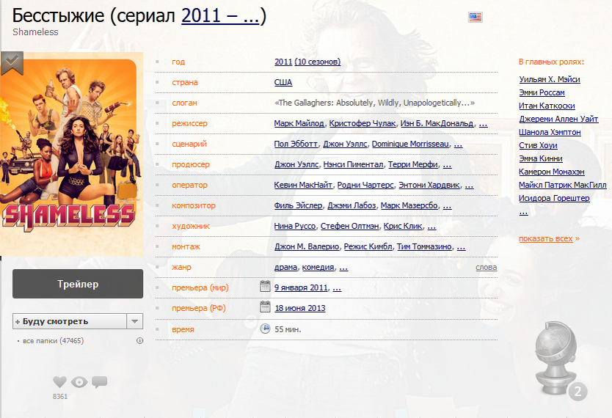Open composer Марк Мазерсбо link
Screen dimensions: 612x418
(x=409, y=205)
